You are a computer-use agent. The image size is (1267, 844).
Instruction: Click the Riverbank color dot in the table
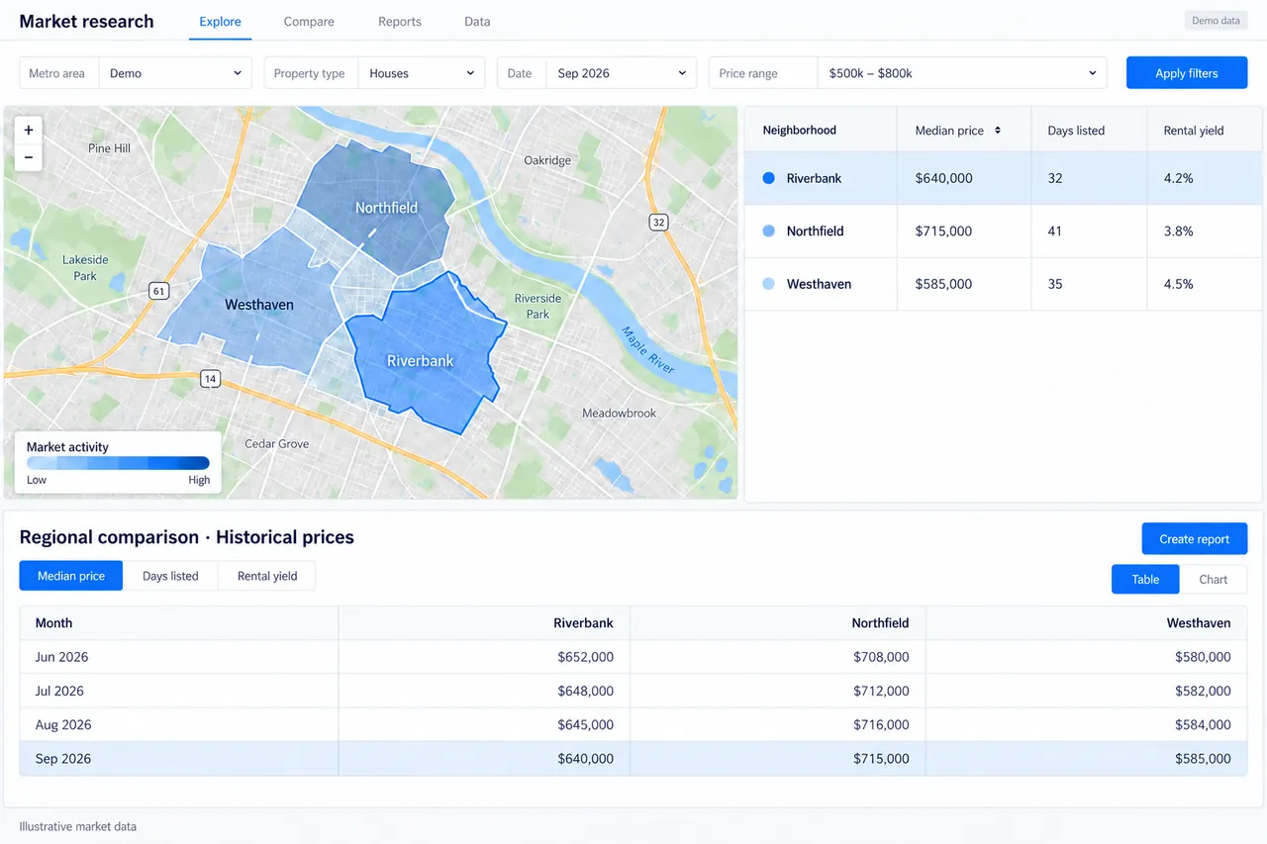(769, 178)
